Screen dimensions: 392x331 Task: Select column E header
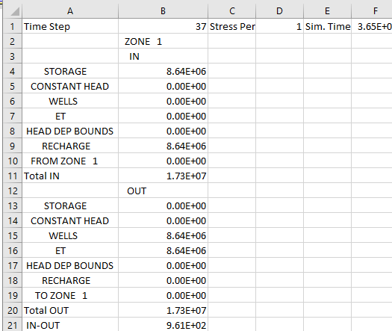point(327,11)
